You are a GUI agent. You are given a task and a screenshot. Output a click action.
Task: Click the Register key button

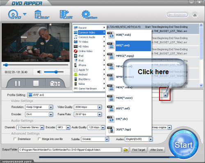178,15
